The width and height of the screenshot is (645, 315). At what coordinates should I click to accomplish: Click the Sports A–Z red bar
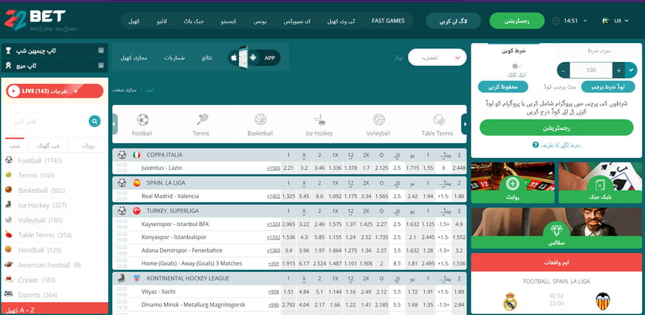(54, 309)
